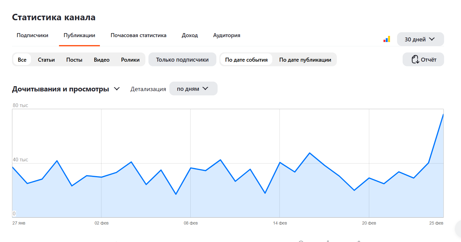
Task: Open the 30 дней period dropdown
Action: tap(420, 39)
